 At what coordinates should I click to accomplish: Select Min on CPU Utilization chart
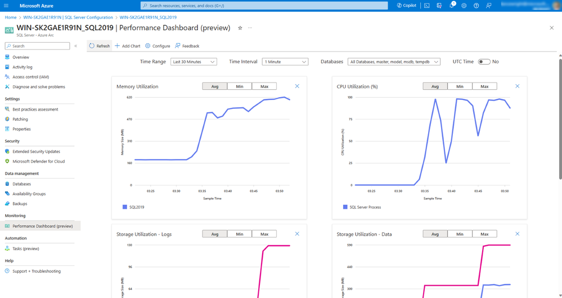point(460,86)
